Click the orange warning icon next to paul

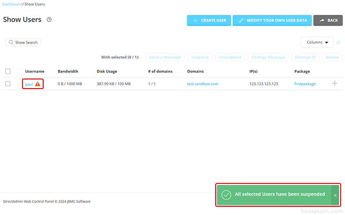pos(38,84)
